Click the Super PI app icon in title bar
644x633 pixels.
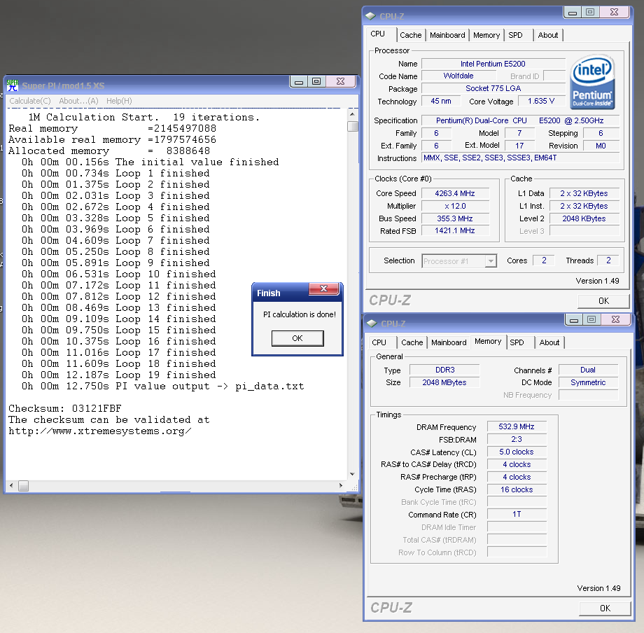(x=13, y=85)
